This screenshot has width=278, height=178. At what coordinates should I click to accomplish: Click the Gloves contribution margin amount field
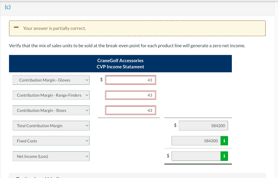[x=131, y=80]
